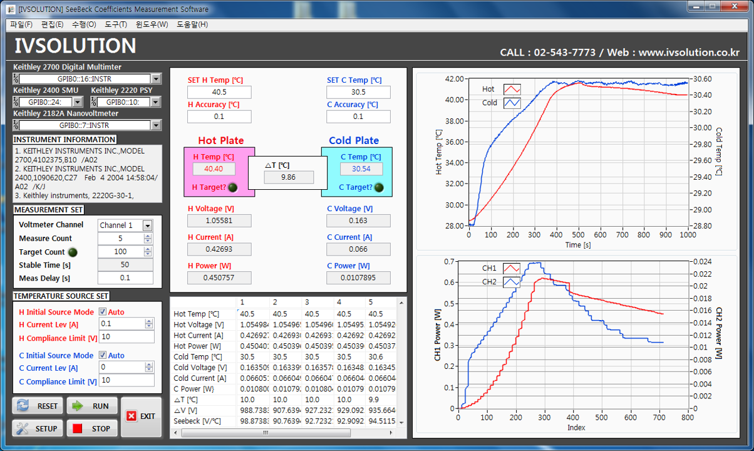The width and height of the screenshot is (754, 451).
Task: Click the Measure Count stepper arrows
Action: click(x=148, y=239)
